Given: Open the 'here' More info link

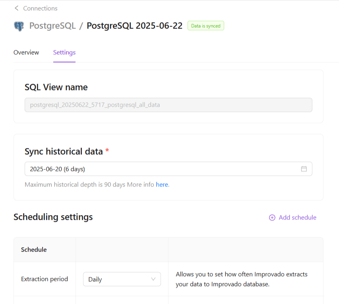Looking at the screenshot, I should (162, 185).
